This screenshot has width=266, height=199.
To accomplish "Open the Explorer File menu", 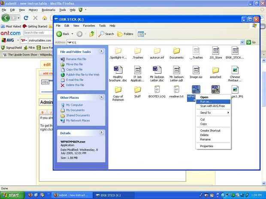I will 58,26.
